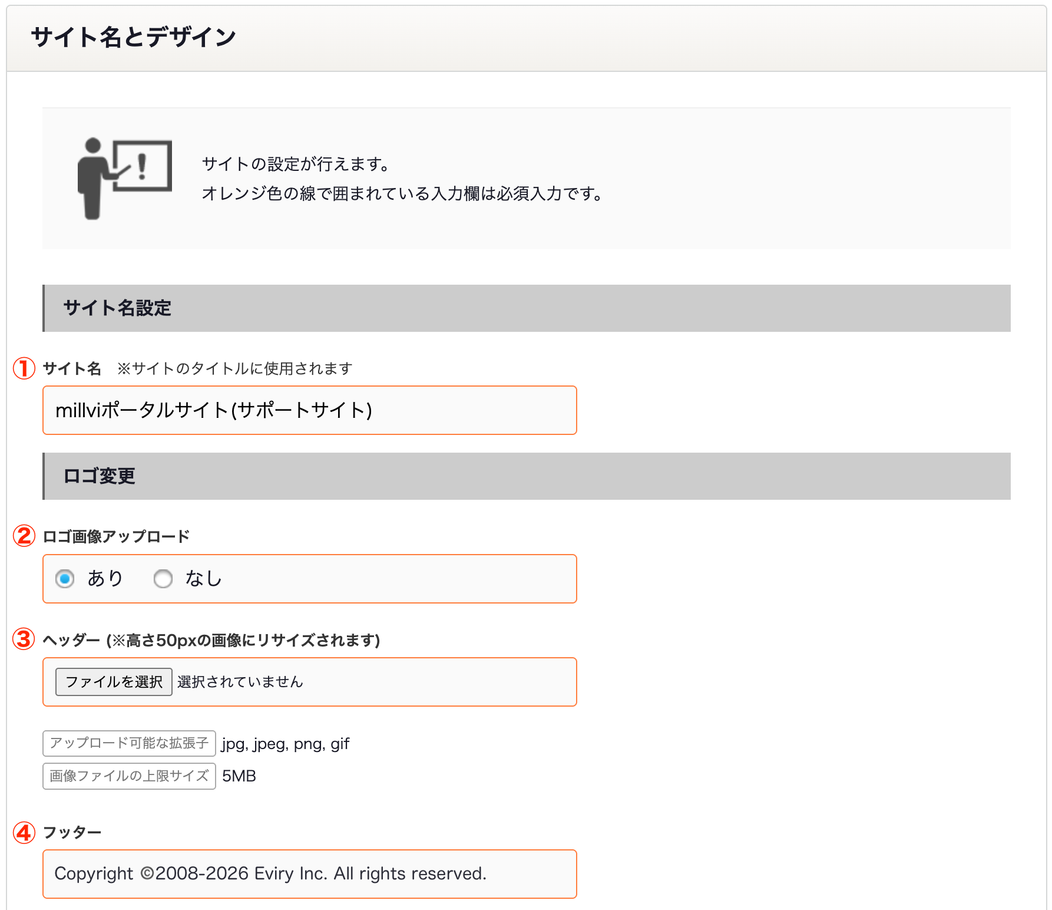Image resolution: width=1052 pixels, height=910 pixels.
Task: Select the あり radio button
Action: (x=65, y=579)
